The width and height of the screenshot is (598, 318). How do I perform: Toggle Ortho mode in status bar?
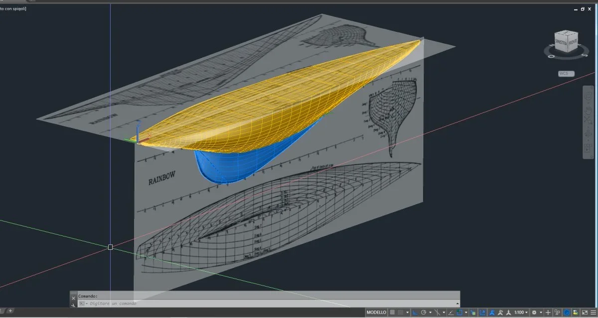415,313
